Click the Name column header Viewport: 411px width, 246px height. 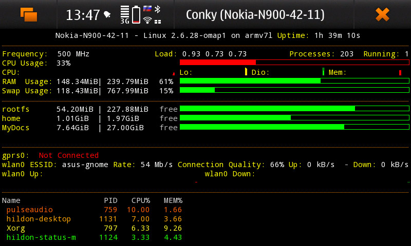pos(11,200)
